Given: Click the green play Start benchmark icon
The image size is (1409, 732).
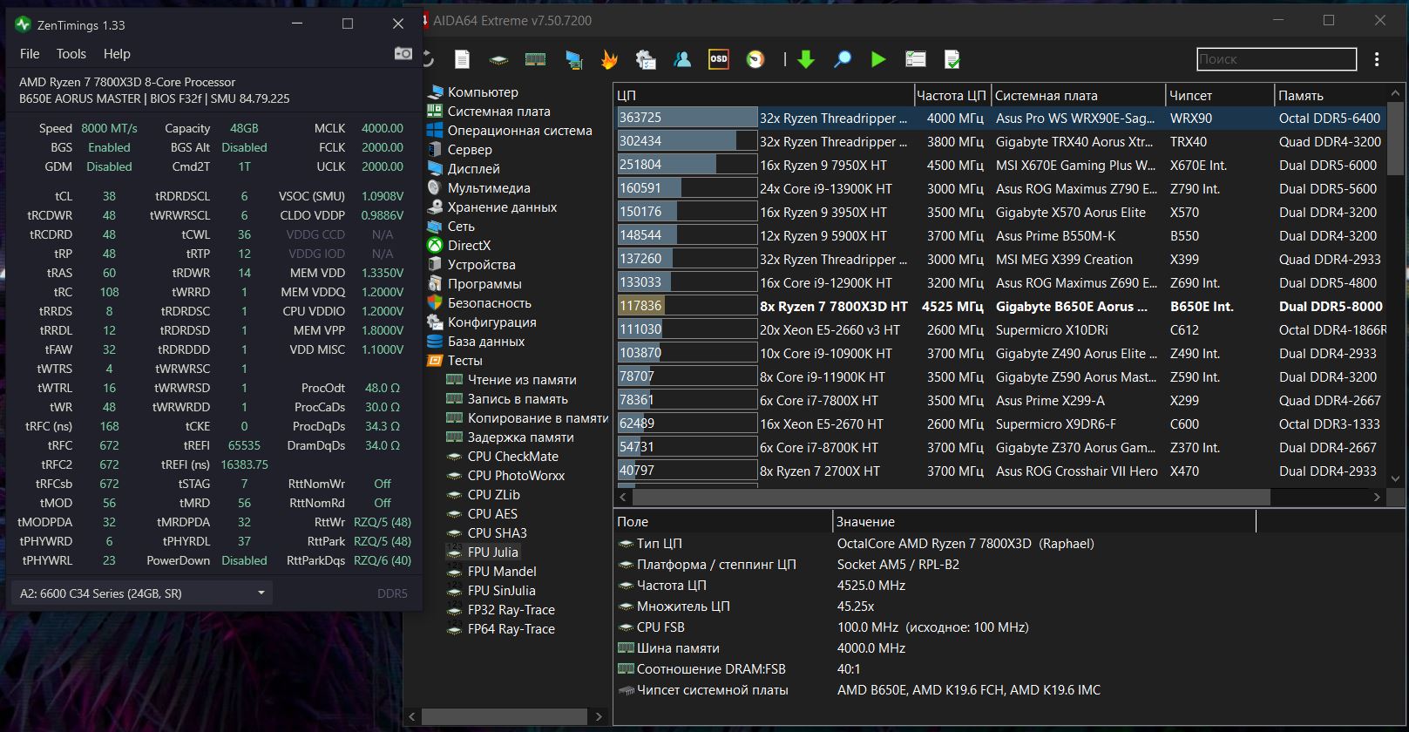Looking at the screenshot, I should (x=878, y=59).
